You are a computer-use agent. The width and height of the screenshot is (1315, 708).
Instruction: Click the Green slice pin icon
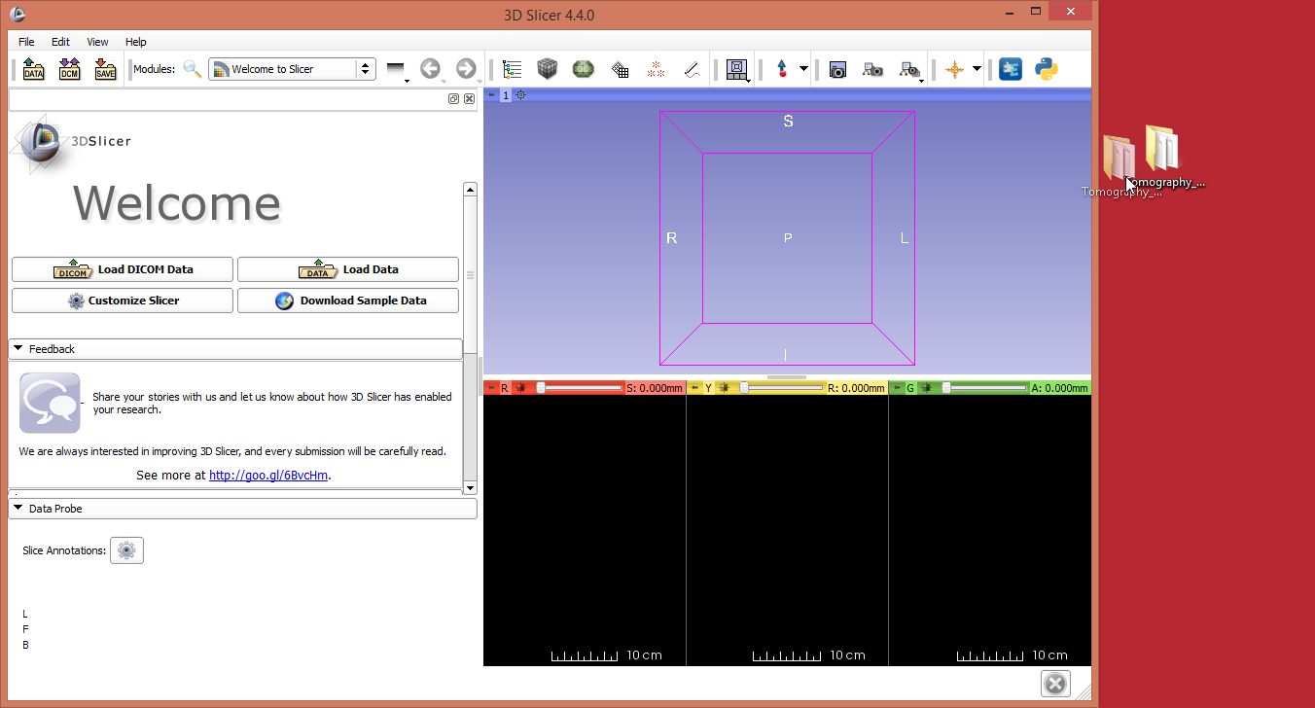897,388
